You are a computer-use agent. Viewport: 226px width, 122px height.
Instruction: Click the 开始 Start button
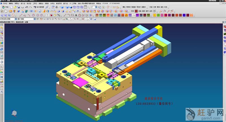pos(6,7)
